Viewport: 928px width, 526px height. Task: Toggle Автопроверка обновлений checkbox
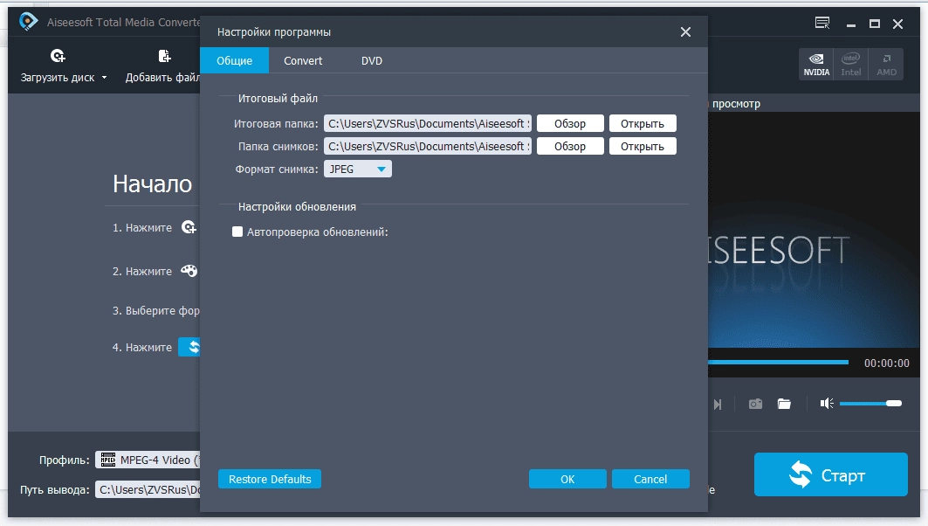click(237, 232)
